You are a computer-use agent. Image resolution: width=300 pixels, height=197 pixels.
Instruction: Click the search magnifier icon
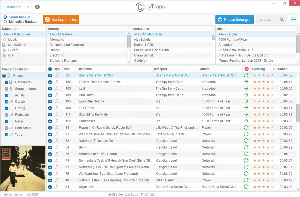pyautogui.click(x=282, y=20)
